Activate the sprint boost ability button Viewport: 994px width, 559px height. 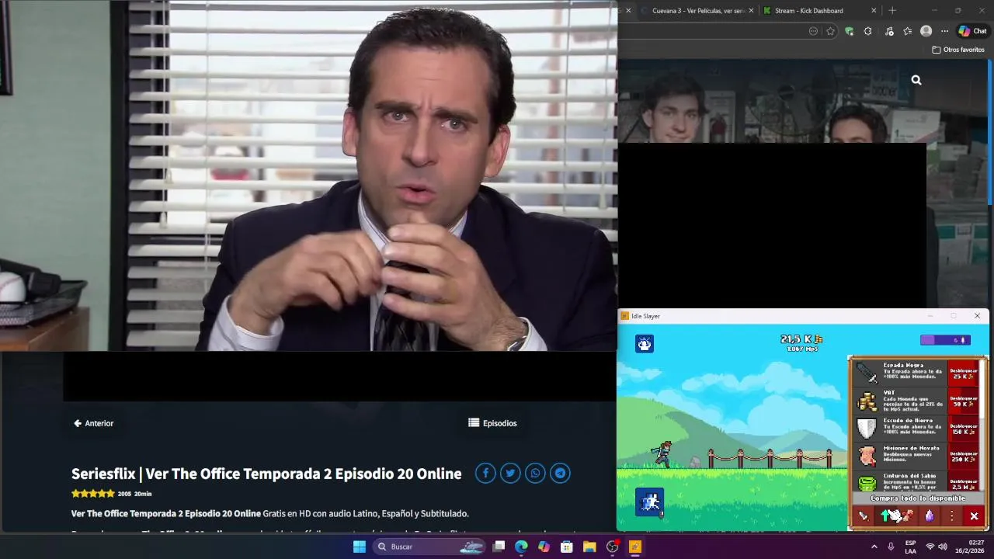pyautogui.click(x=650, y=502)
